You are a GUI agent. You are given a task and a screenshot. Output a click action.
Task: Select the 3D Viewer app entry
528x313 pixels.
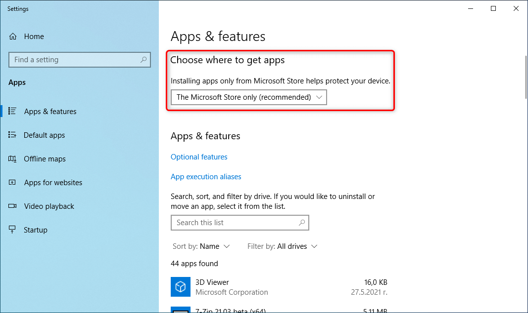279,287
